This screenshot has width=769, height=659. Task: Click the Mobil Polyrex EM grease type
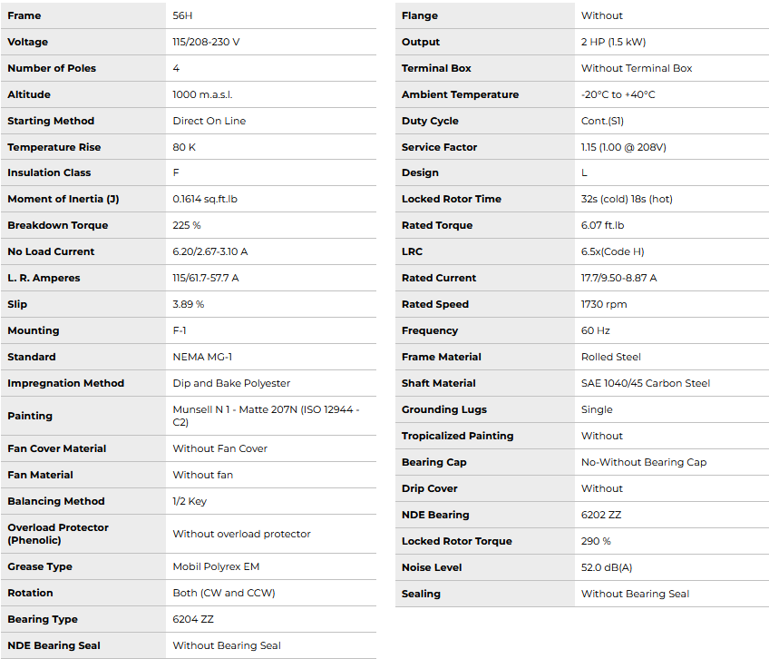point(216,566)
